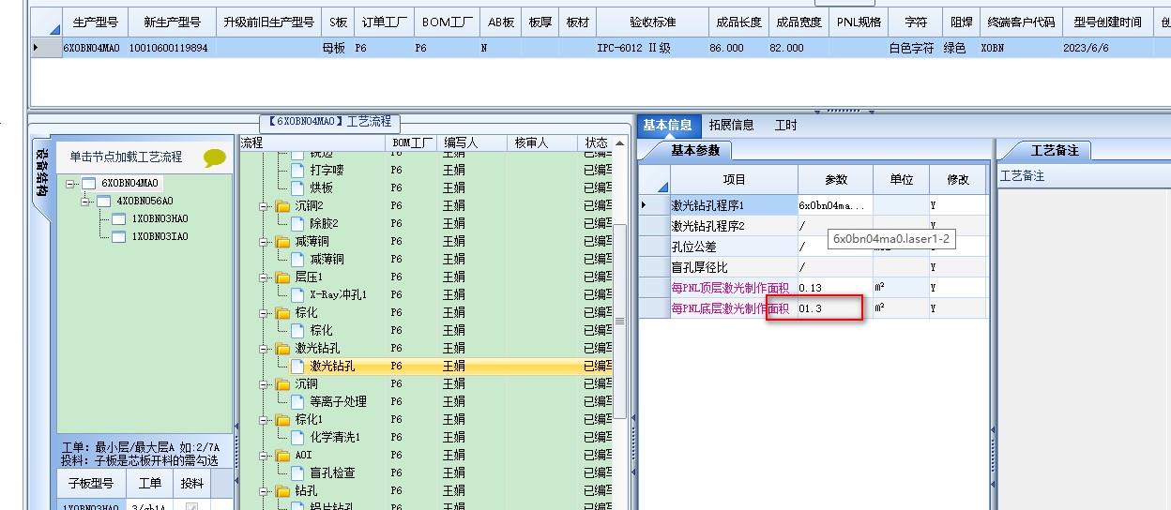Viewport: 1171px width, 510px height.
Task: Click the row indicator arrow in top grid
Action: (x=37, y=47)
